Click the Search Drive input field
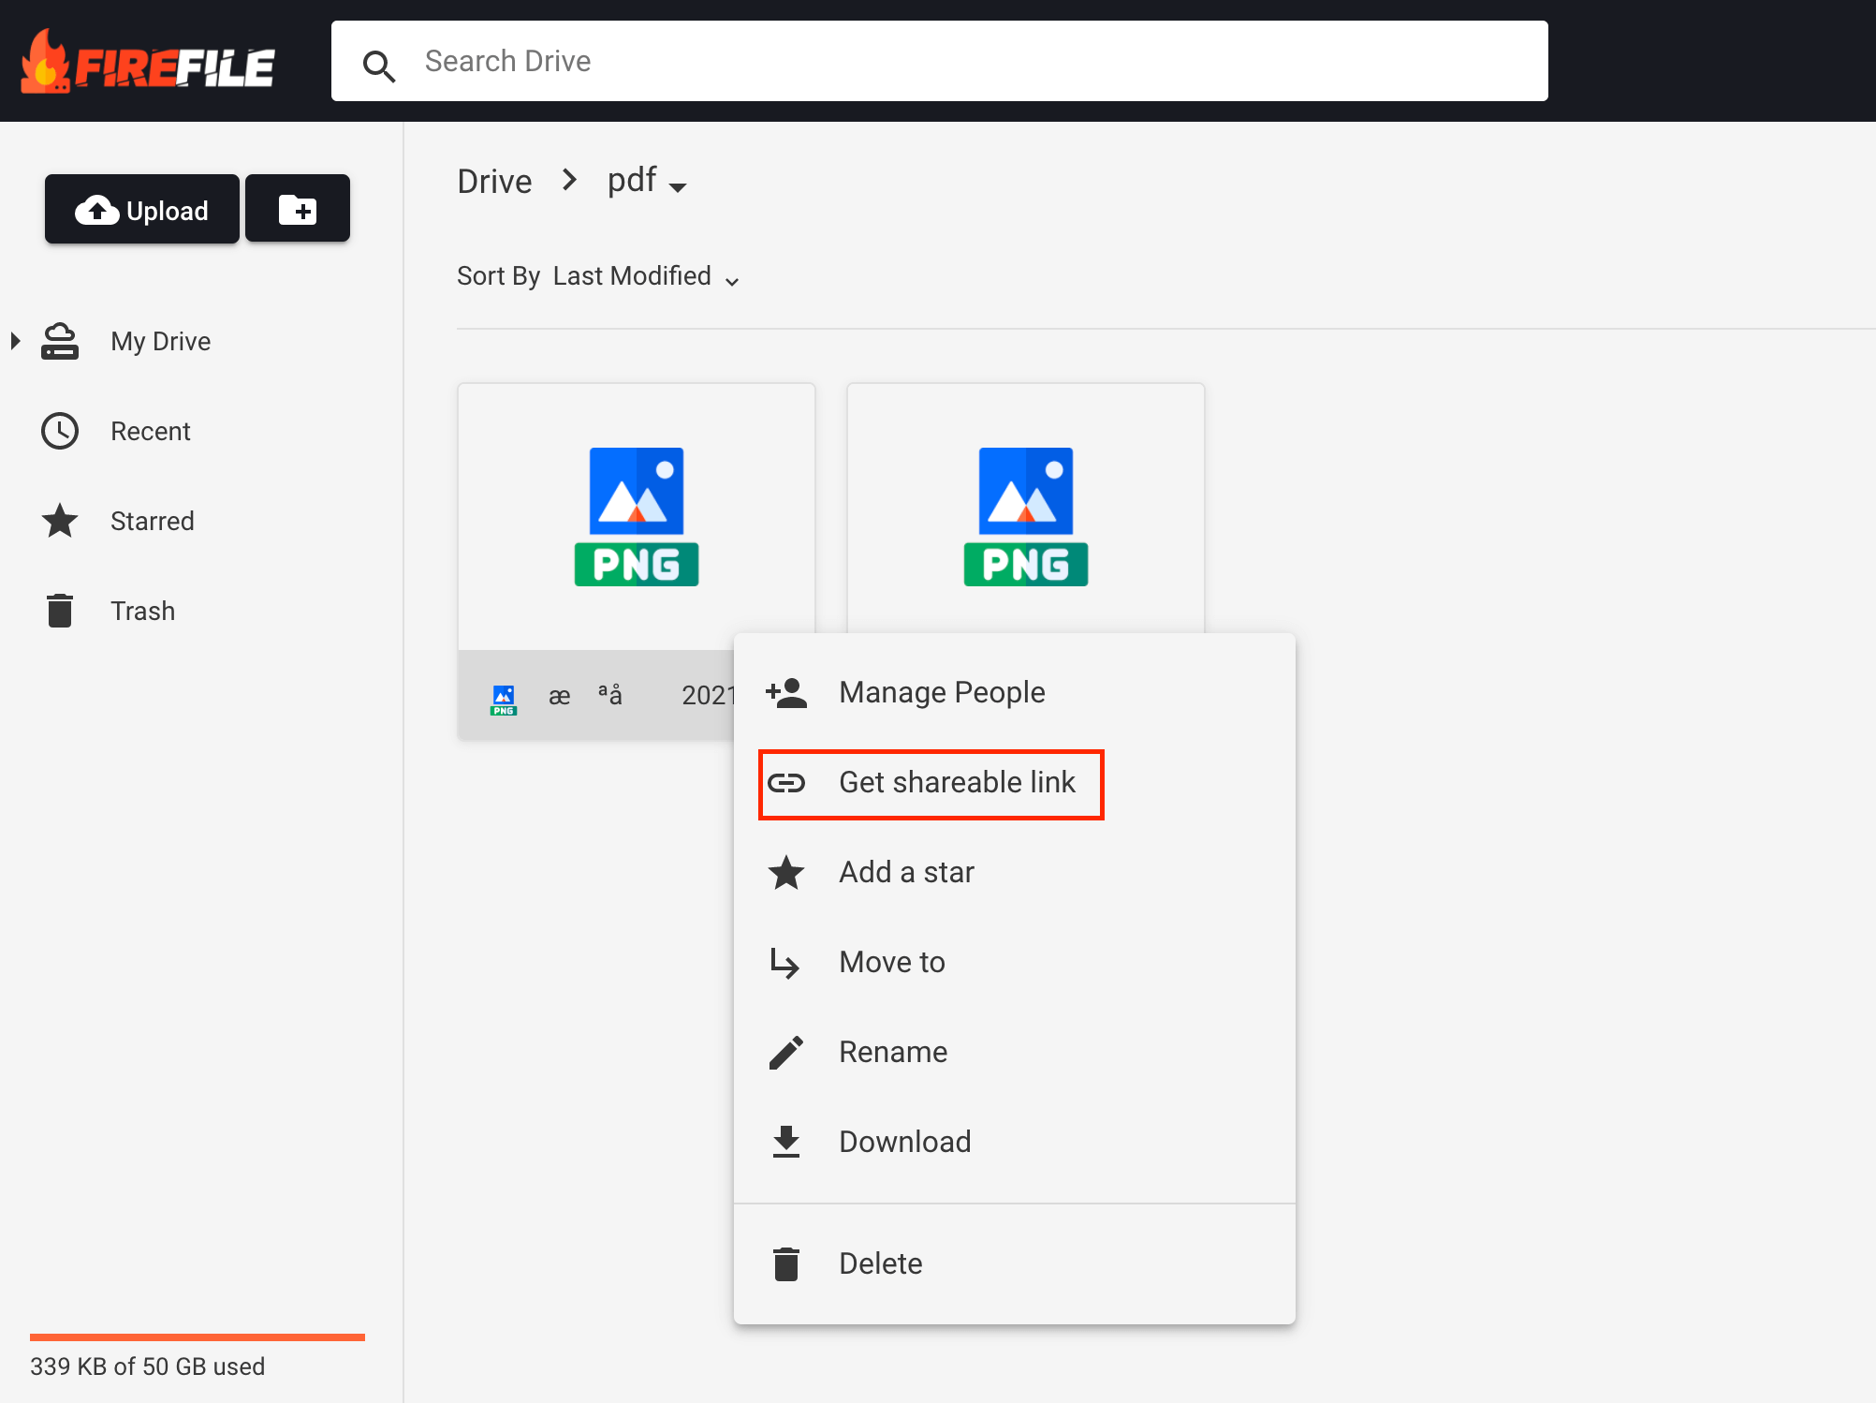The width and height of the screenshot is (1876, 1403). pyautogui.click(x=940, y=61)
